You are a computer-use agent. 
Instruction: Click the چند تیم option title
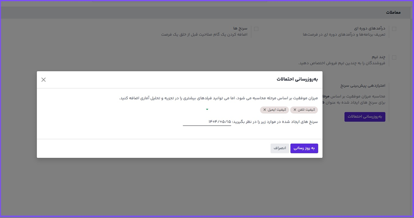coord(378,57)
